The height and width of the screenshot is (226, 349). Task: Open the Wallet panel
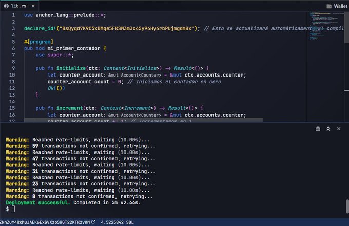tap(337, 6)
